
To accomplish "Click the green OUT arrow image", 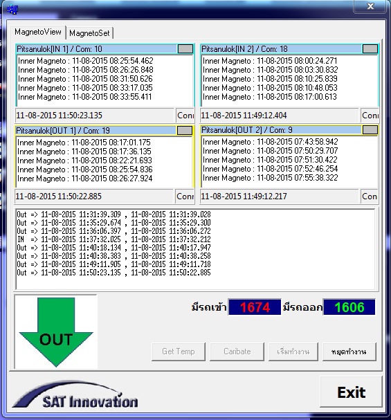I will pos(56,331).
